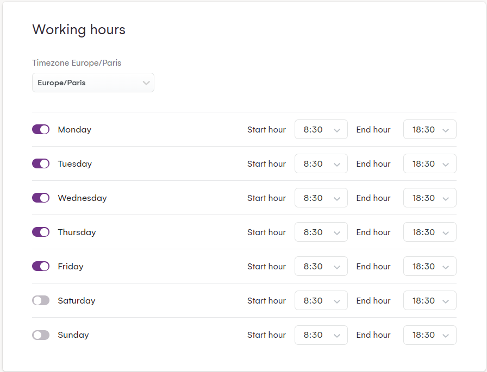Disable Friday working hours toggle
The image size is (487, 372).
coord(41,266)
